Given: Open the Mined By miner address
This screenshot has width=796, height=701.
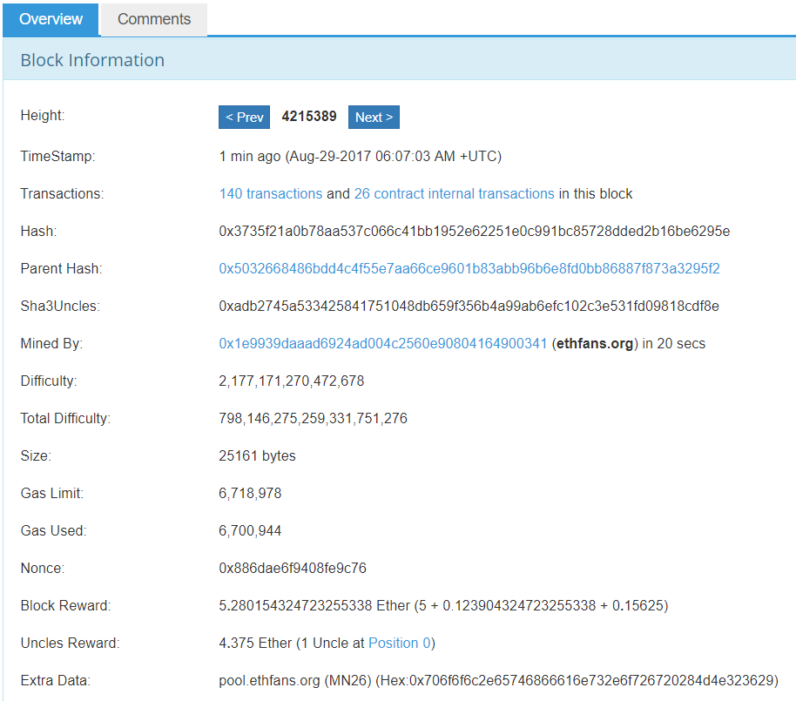Looking at the screenshot, I should coord(383,344).
